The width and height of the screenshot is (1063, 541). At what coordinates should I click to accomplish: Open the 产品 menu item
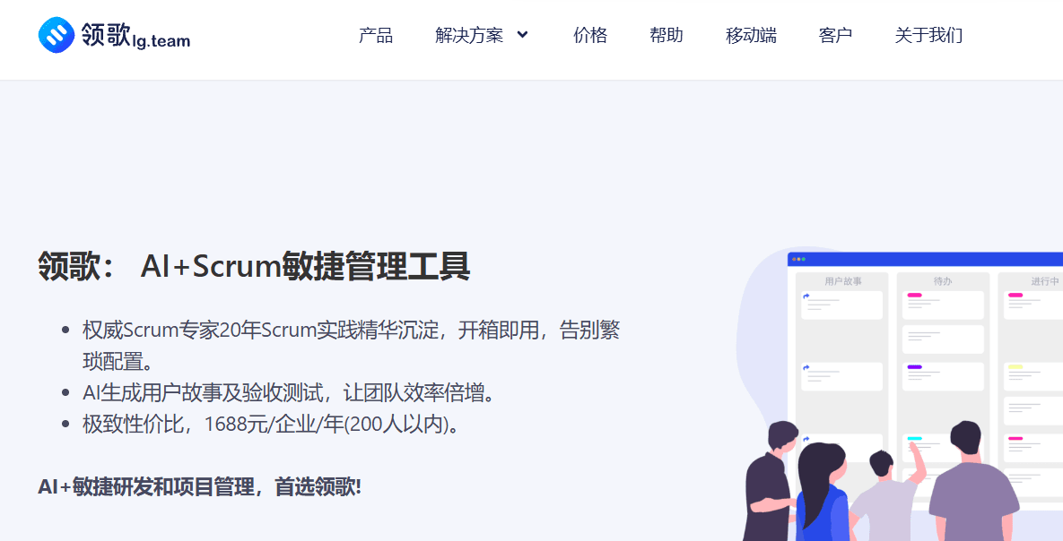pos(376,35)
